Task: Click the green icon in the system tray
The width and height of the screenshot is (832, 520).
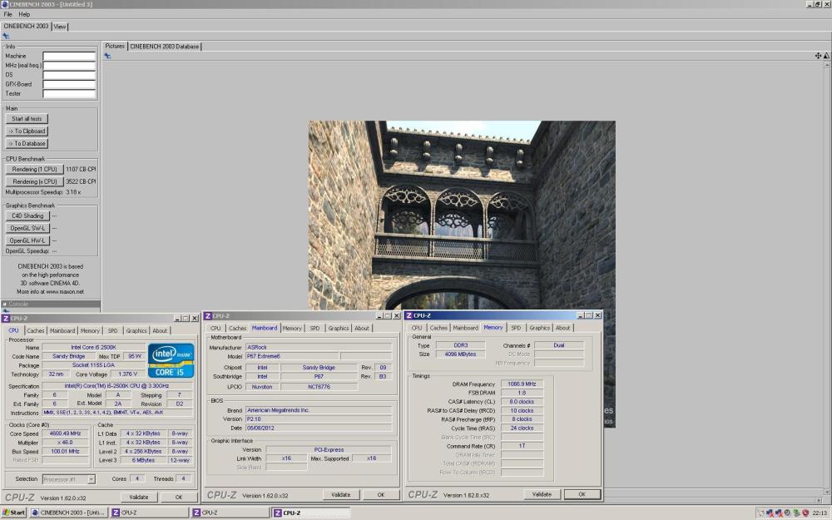Action: pyautogui.click(x=796, y=513)
